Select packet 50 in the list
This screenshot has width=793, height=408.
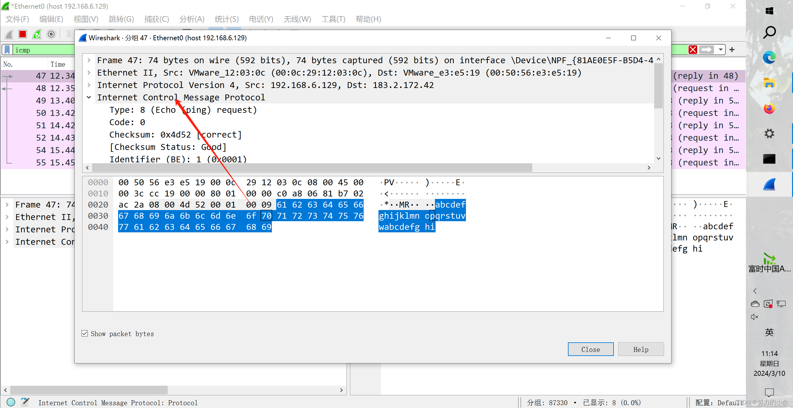point(41,113)
